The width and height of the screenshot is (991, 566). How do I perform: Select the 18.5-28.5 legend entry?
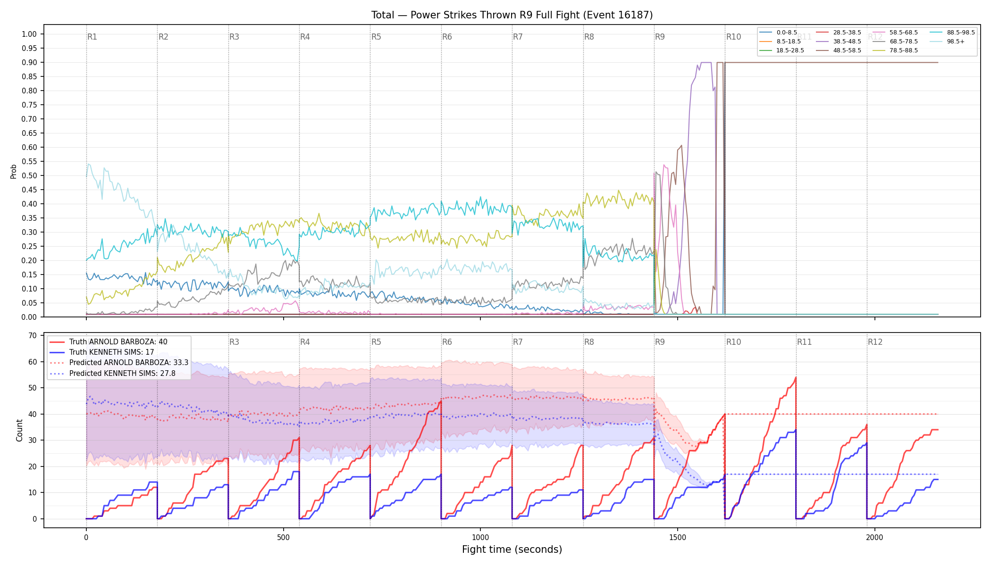coord(782,50)
